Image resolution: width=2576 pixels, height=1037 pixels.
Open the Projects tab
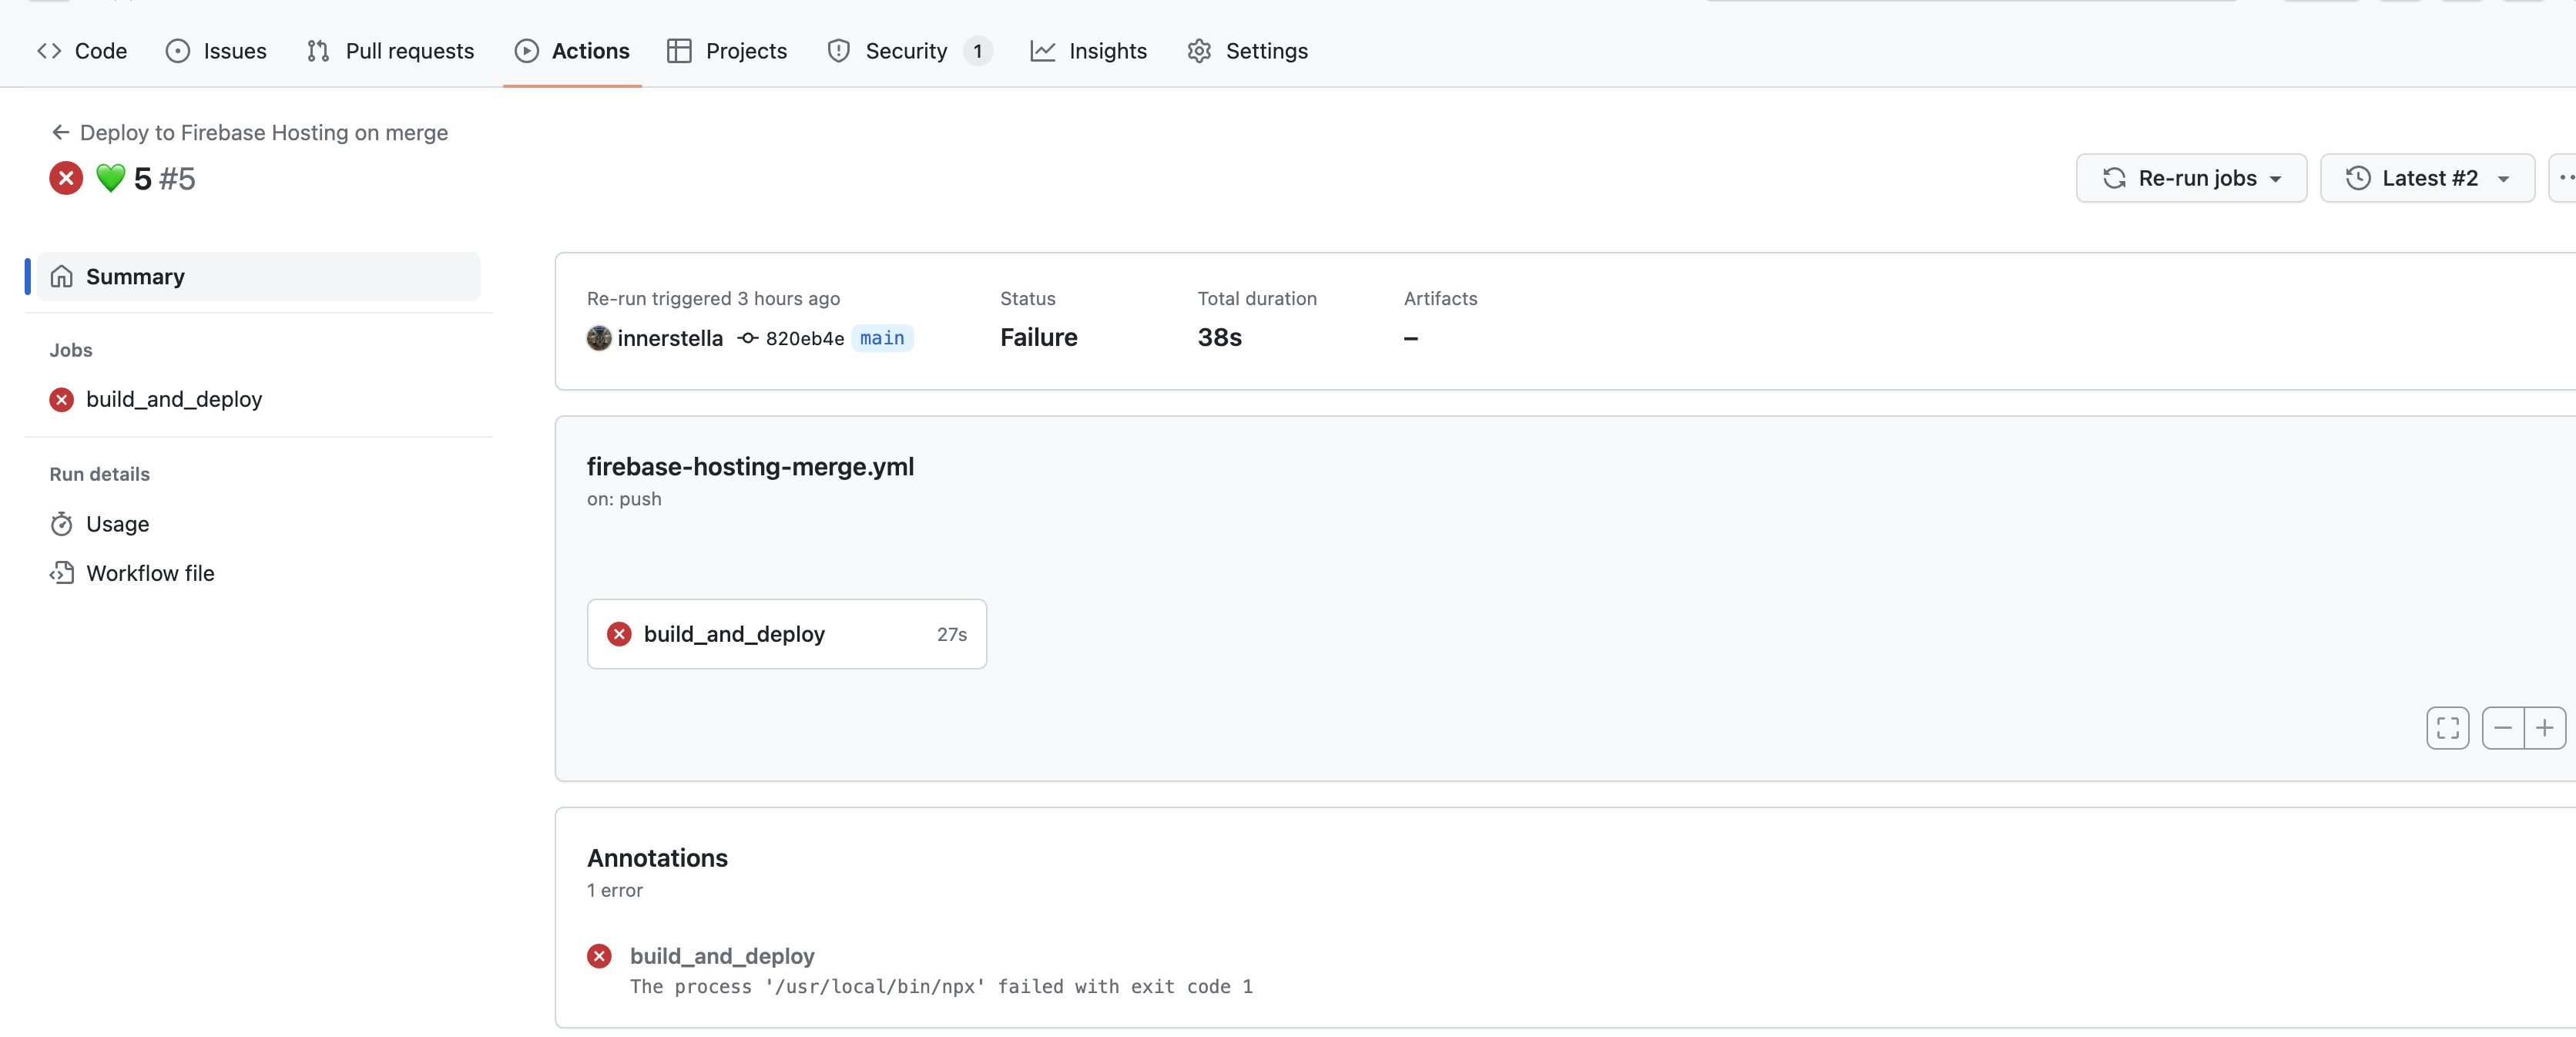(x=727, y=51)
